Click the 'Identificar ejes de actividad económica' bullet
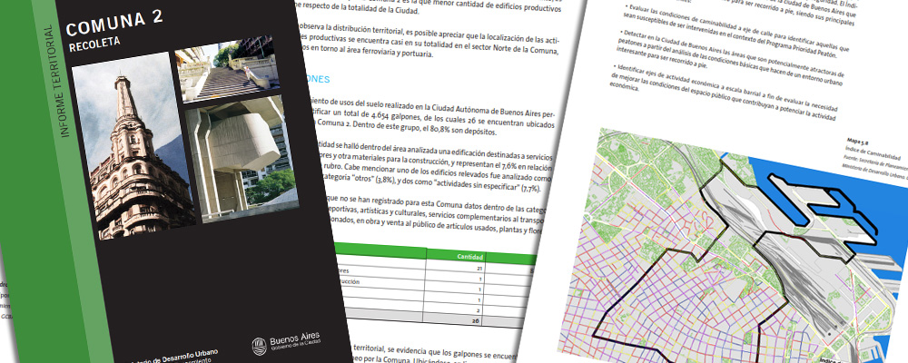The width and height of the screenshot is (908, 363). coord(722,92)
